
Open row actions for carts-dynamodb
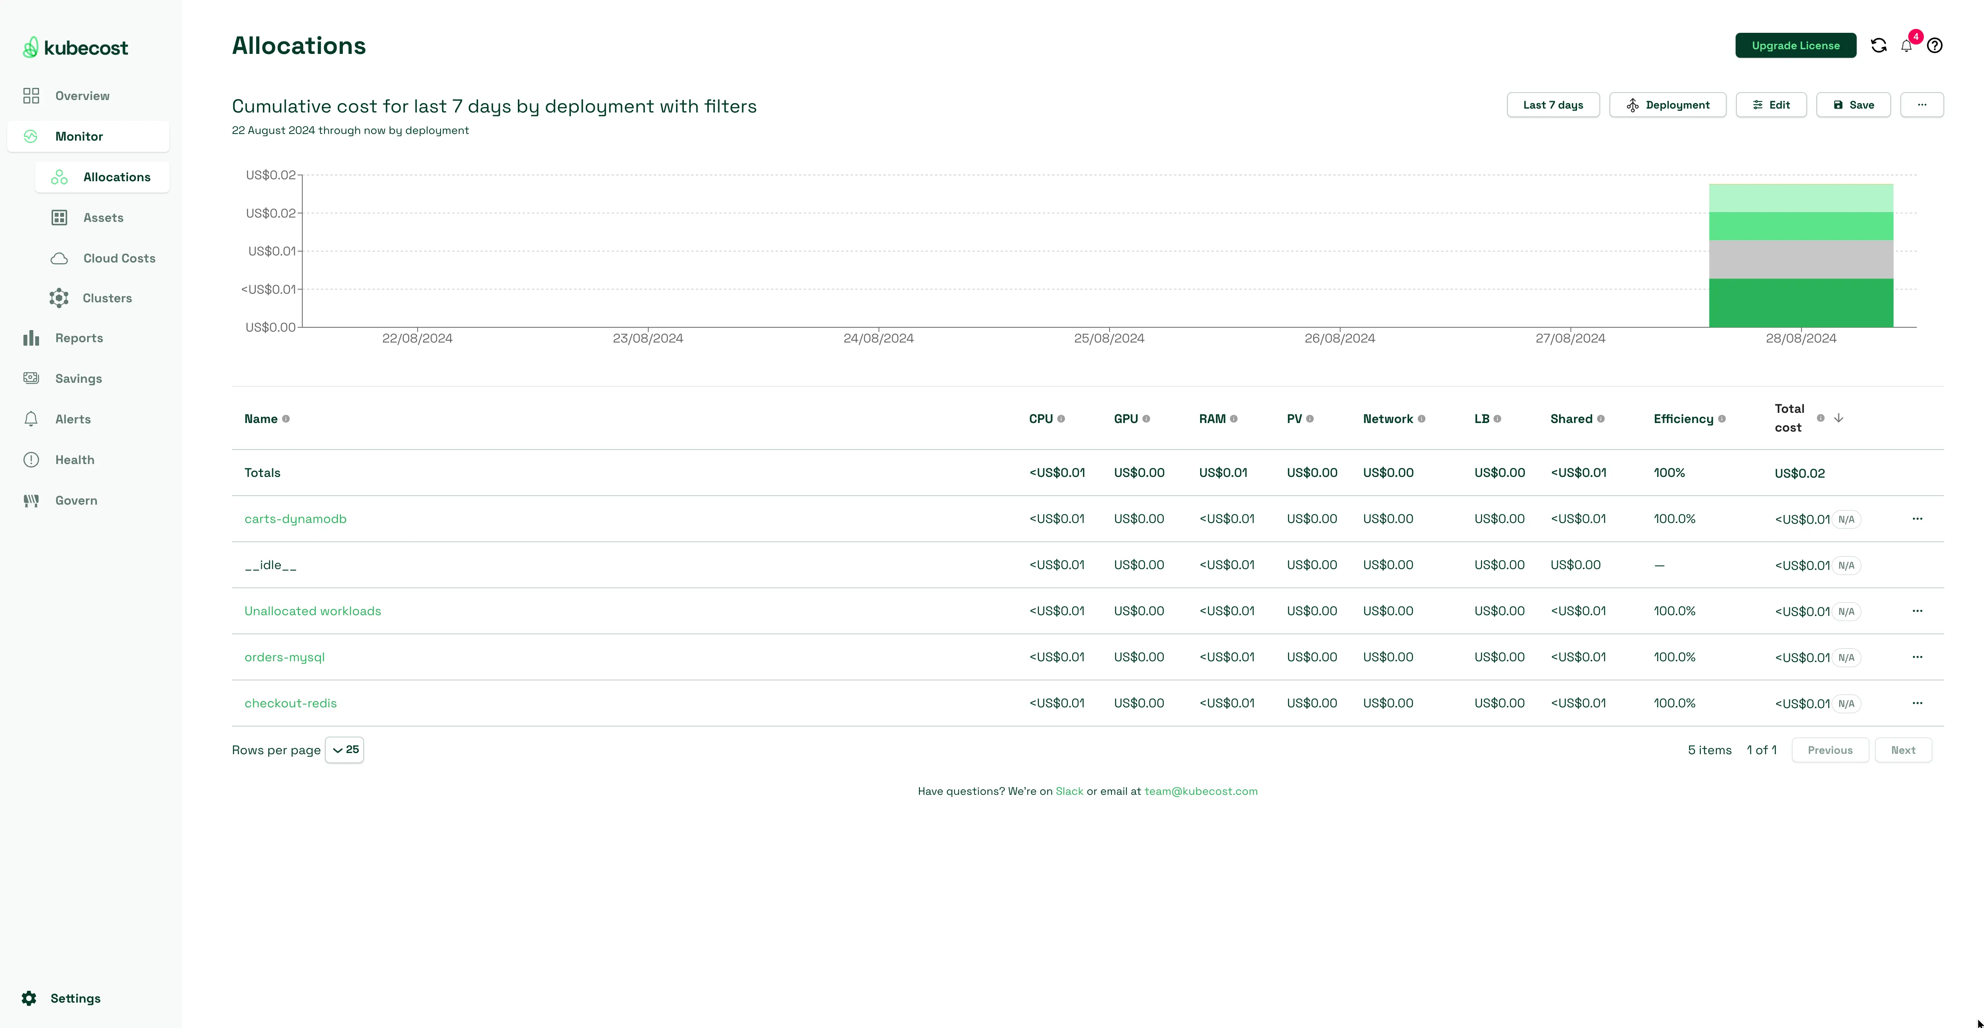1917,519
